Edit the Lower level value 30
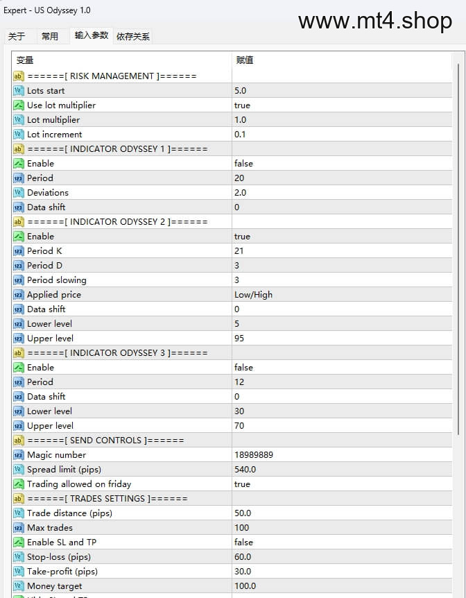Viewport: 466px width, 598px height. click(342, 411)
